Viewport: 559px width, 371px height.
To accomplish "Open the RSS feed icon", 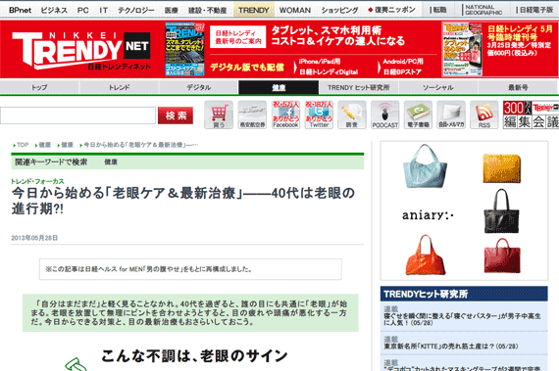I will [483, 115].
